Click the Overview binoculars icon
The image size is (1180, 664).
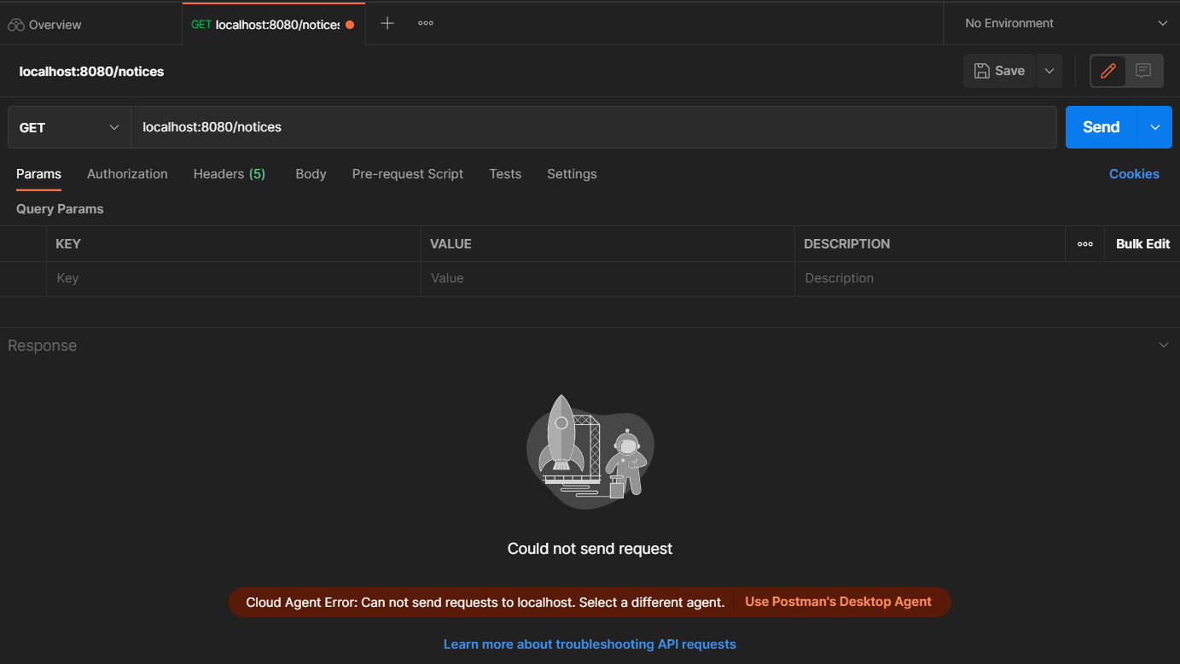16,25
